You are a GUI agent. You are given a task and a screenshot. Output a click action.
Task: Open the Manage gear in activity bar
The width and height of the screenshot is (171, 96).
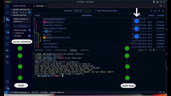(x=7, y=88)
